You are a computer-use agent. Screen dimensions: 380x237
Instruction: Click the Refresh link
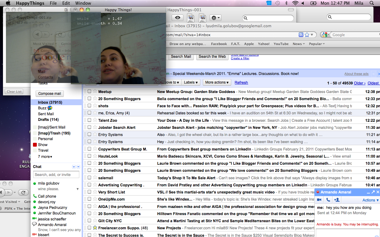241,83
